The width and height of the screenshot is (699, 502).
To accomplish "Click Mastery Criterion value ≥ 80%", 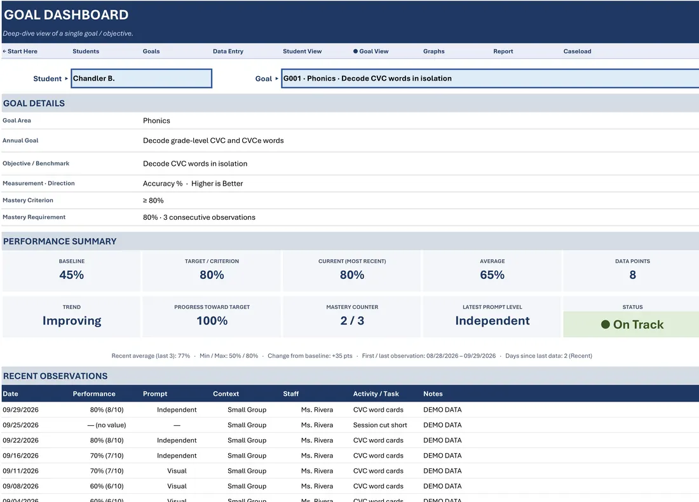I will point(153,201).
